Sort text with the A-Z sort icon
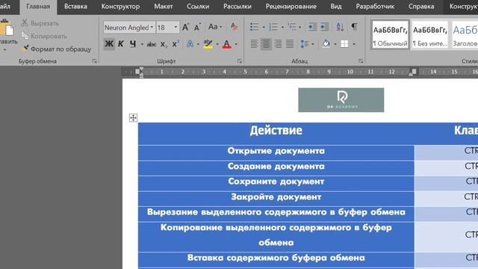Image resolution: width=478 pixels, height=269 pixels. (340, 27)
